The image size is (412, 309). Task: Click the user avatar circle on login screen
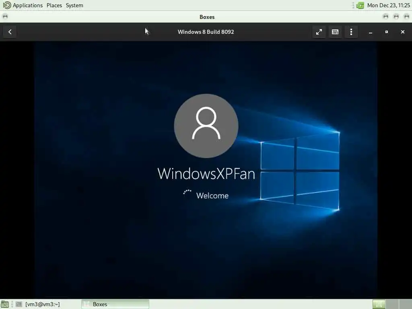click(206, 126)
